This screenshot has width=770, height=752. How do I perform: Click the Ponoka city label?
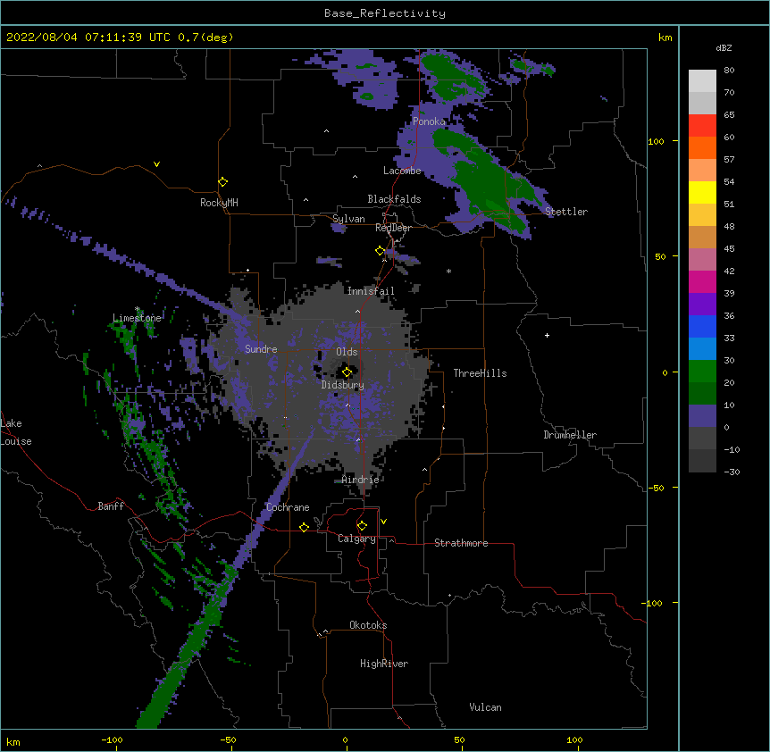click(x=429, y=121)
